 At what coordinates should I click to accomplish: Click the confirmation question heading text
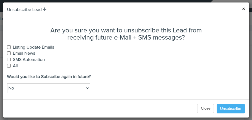[126, 34]
